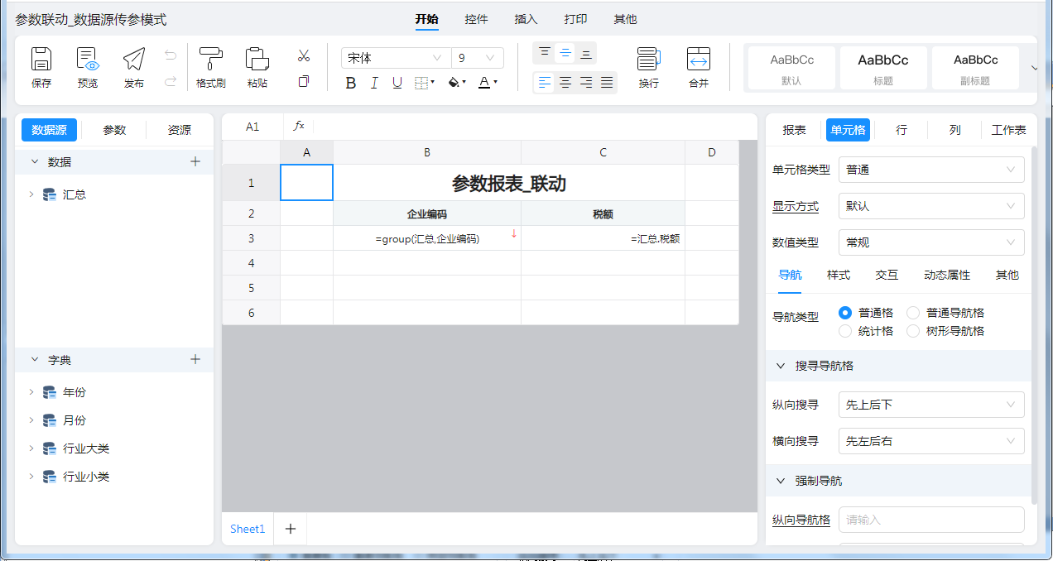This screenshot has height=561, width=1053.
Task: Toggle Bold formatting button
Action: 351,83
